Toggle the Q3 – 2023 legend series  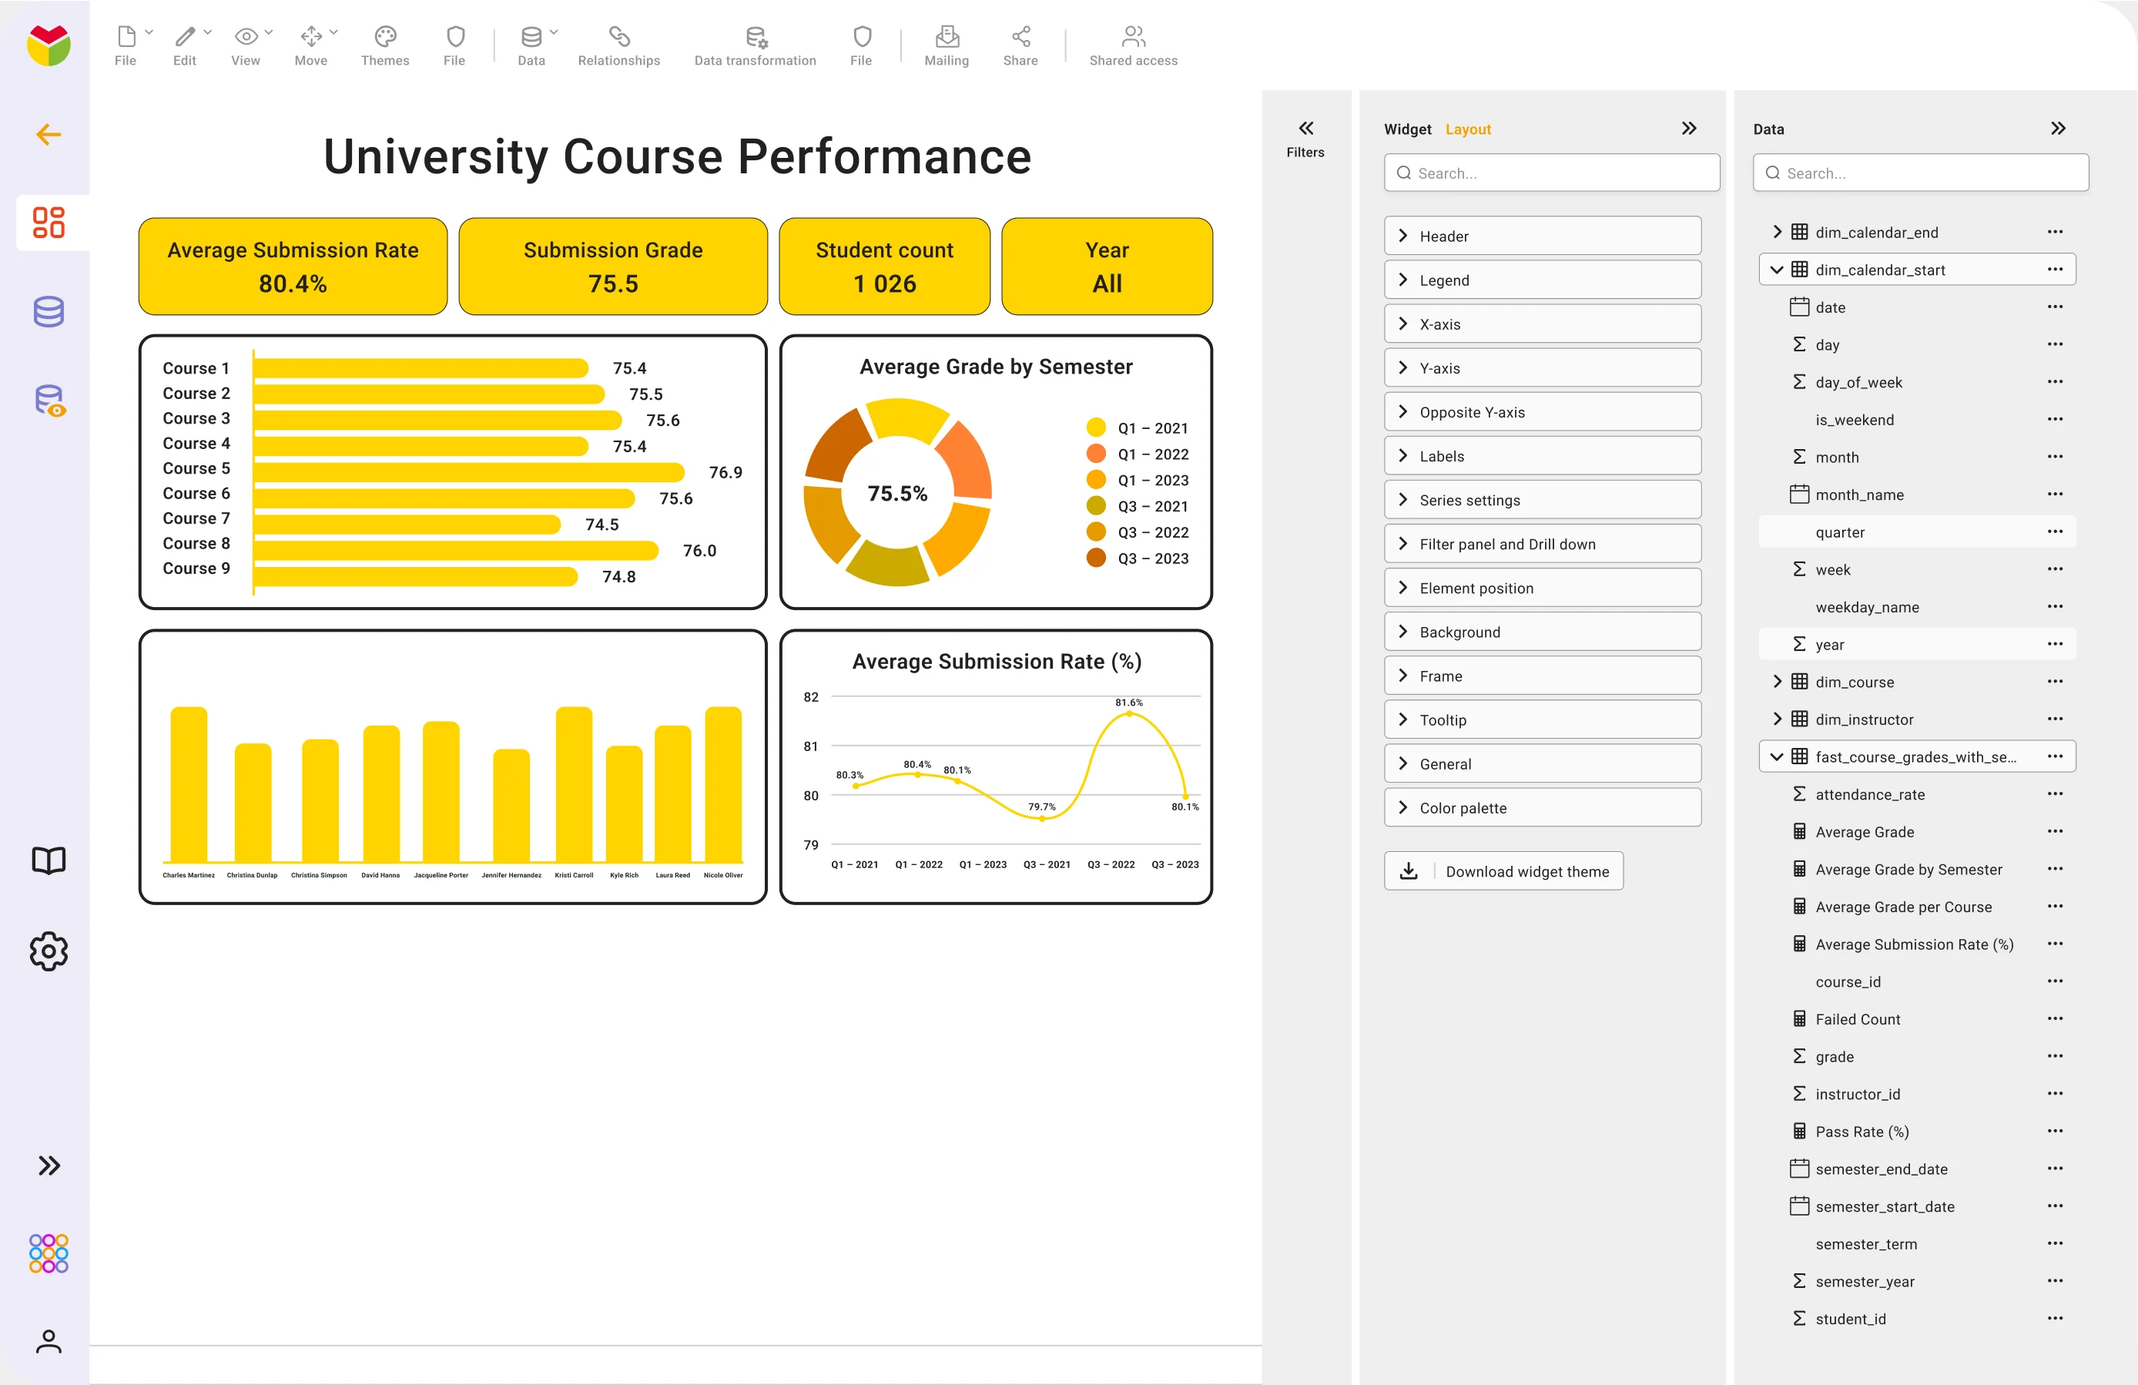[x=1151, y=558]
